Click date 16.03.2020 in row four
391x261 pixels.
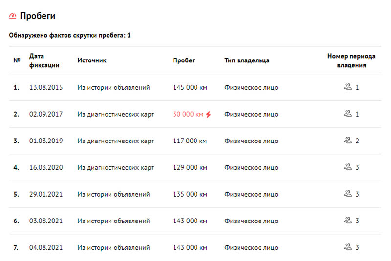46,167
